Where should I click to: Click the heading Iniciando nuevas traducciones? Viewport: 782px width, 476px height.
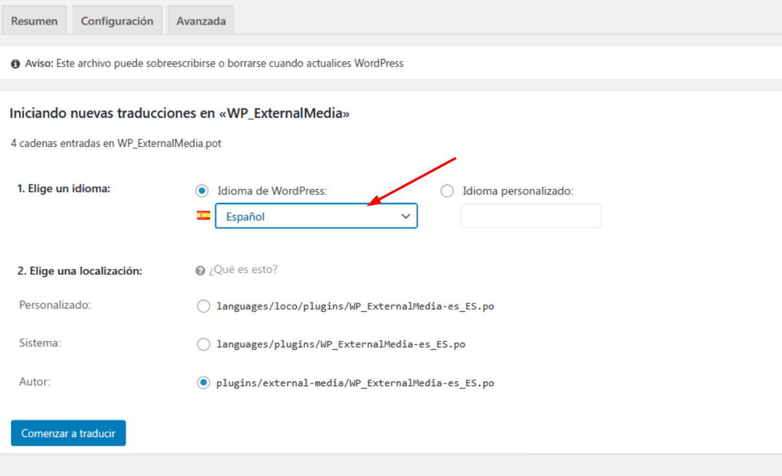pos(180,113)
